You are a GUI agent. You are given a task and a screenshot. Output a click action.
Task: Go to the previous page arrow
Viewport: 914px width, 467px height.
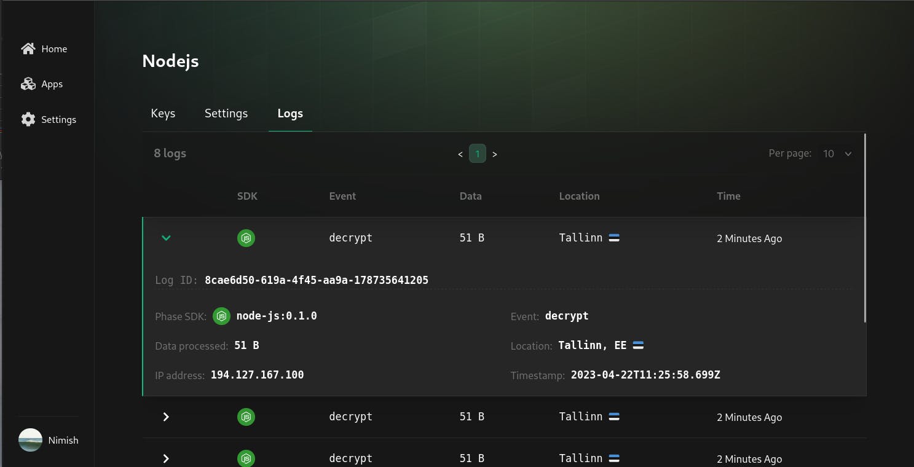pyautogui.click(x=460, y=154)
